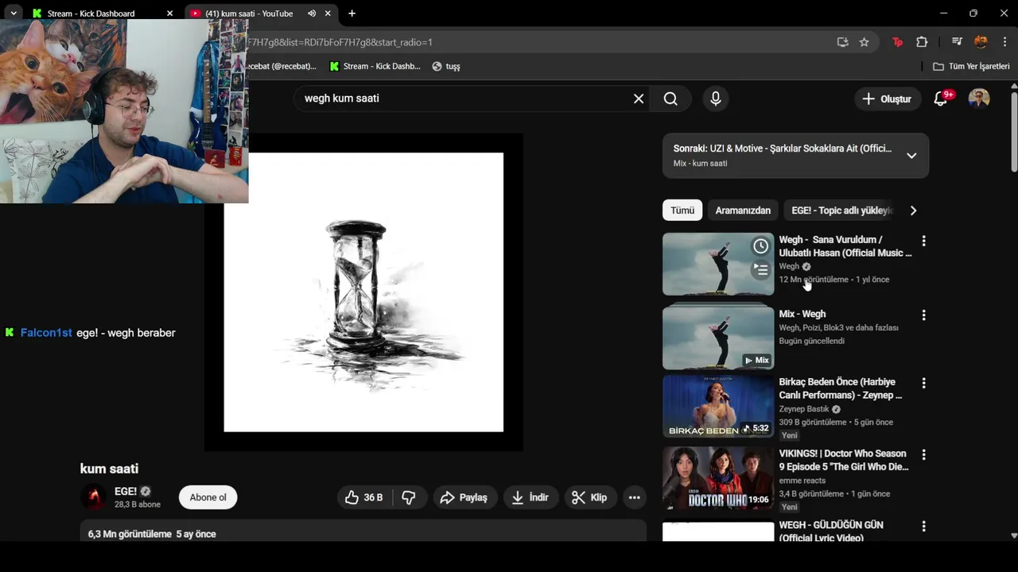
Task: Click the Paylaş share button
Action: (x=465, y=497)
